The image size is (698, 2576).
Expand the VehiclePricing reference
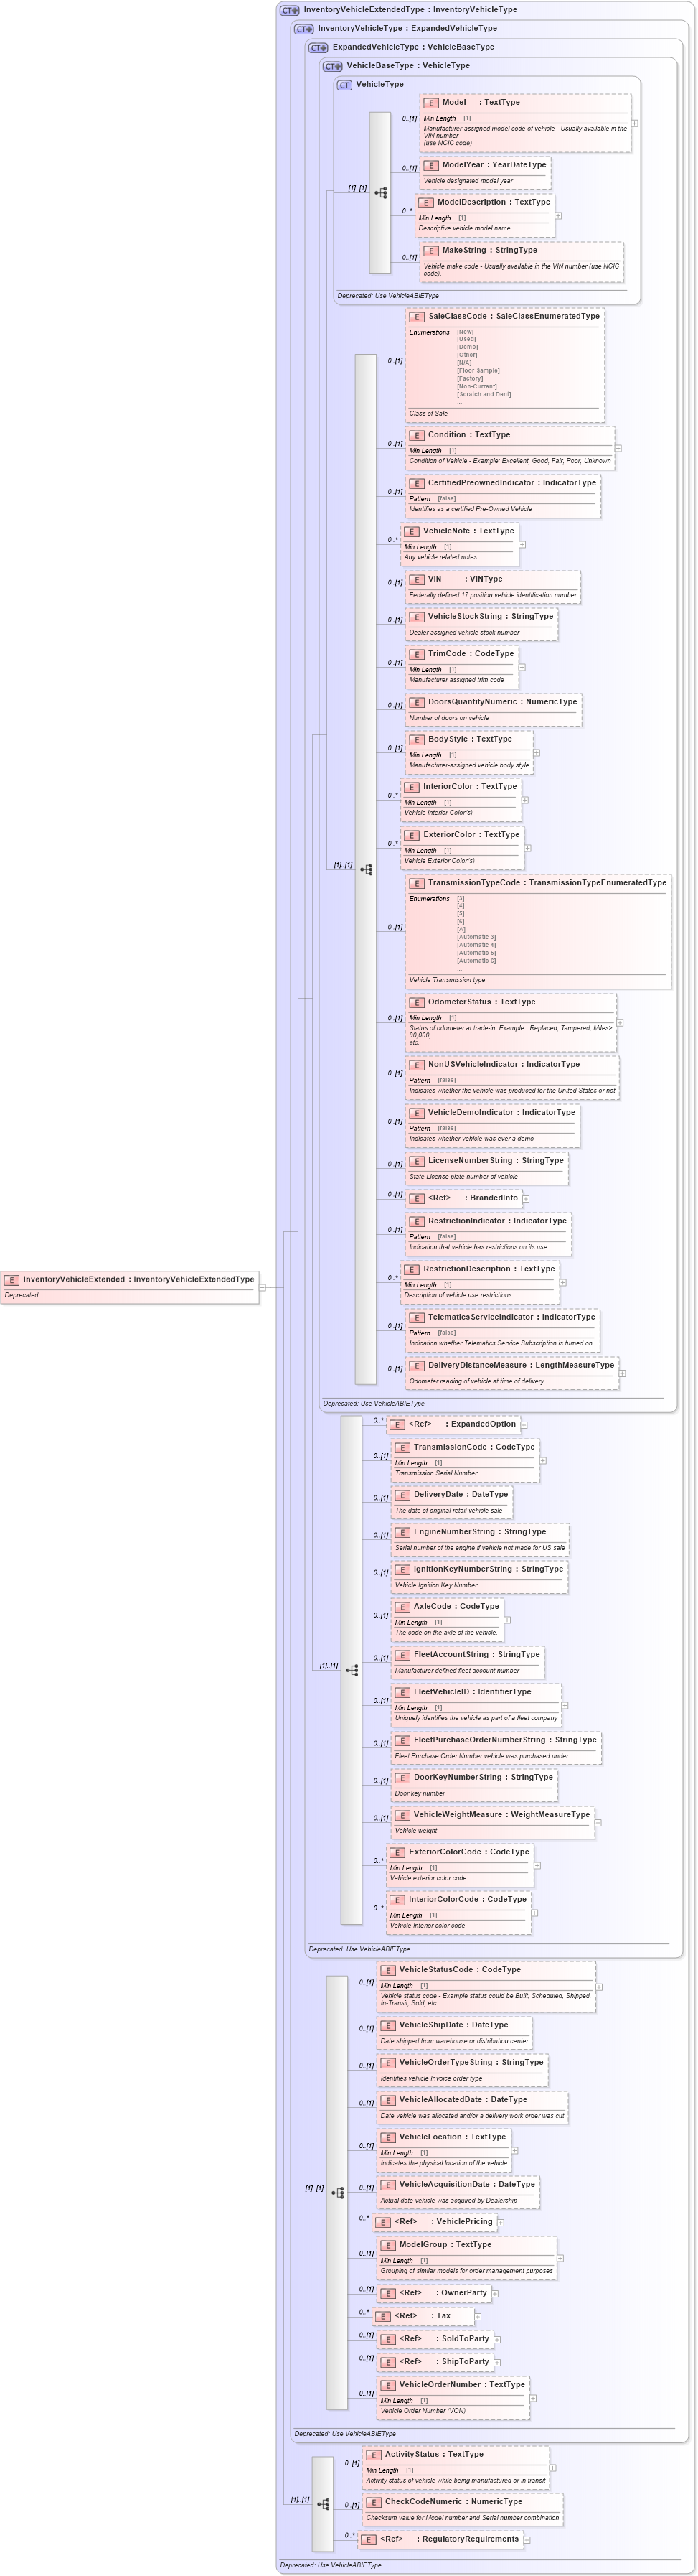coord(501,2223)
